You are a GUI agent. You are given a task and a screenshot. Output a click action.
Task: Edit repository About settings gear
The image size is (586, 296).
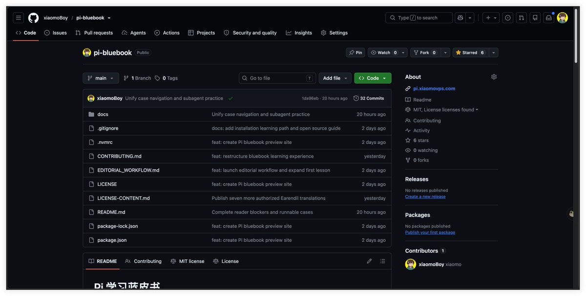pyautogui.click(x=494, y=77)
